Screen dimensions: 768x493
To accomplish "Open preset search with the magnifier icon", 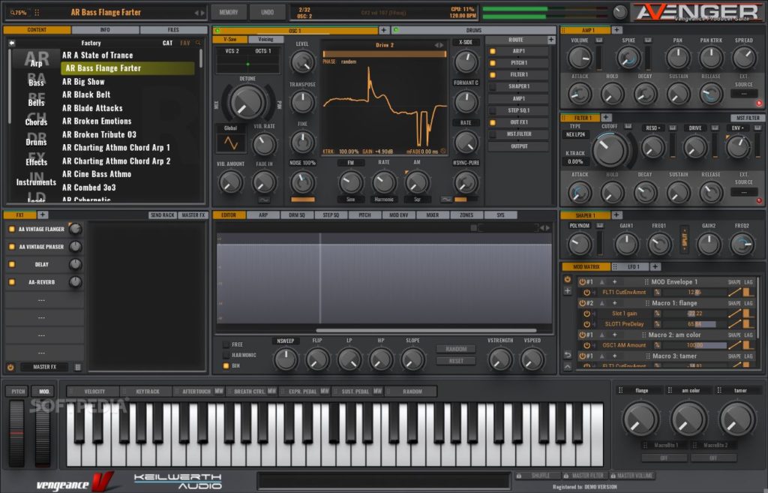I will point(198,43).
